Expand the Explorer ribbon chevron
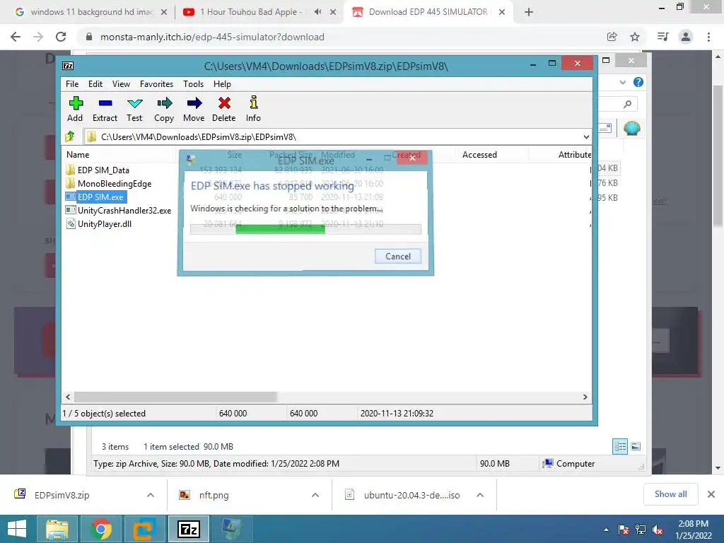The width and height of the screenshot is (724, 543). pos(622,82)
